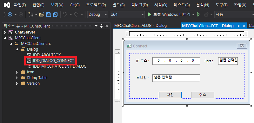This screenshot has width=254, height=123.
Task: Open the undo history dropdown arrow
Action: click(70, 15)
